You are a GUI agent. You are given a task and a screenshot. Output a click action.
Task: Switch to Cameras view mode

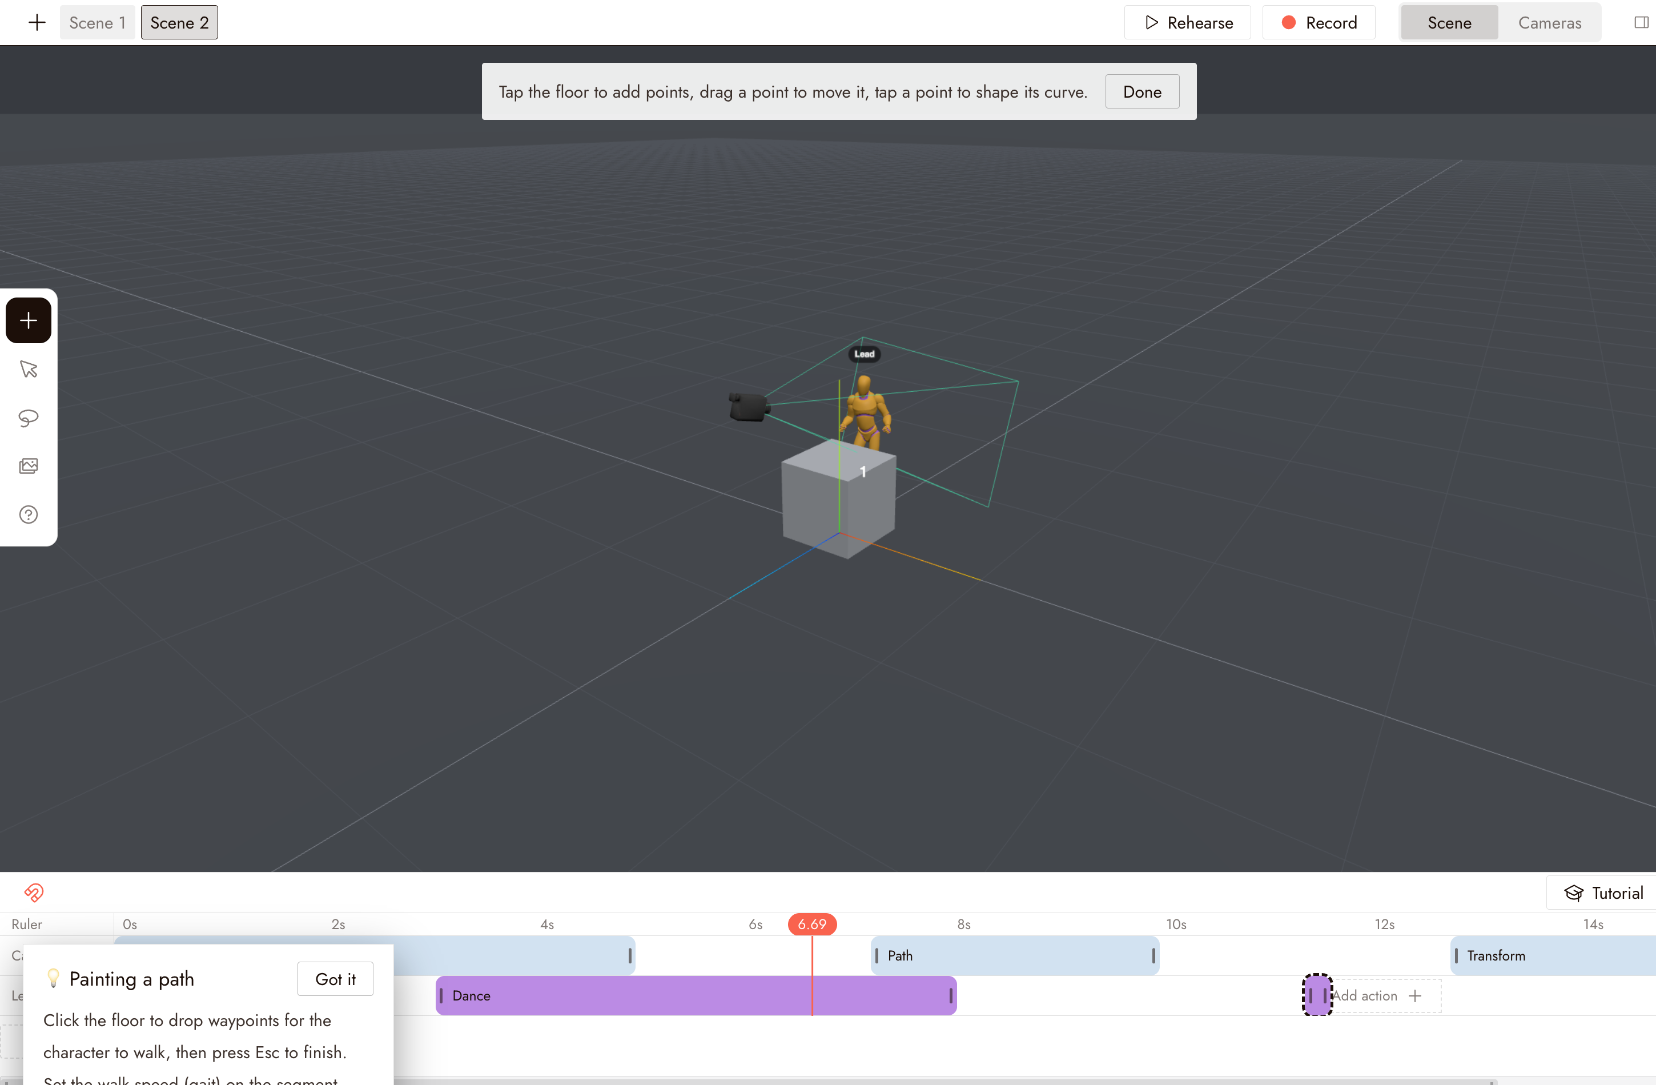pyautogui.click(x=1550, y=22)
